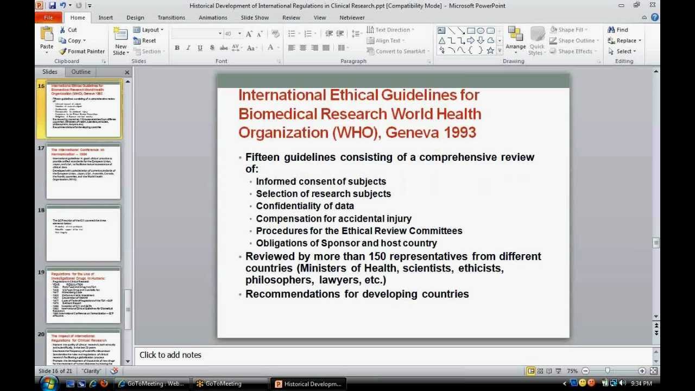Screen dimensions: 695x391
Task: Open Shape Effects dropdown
Action: 574,52
